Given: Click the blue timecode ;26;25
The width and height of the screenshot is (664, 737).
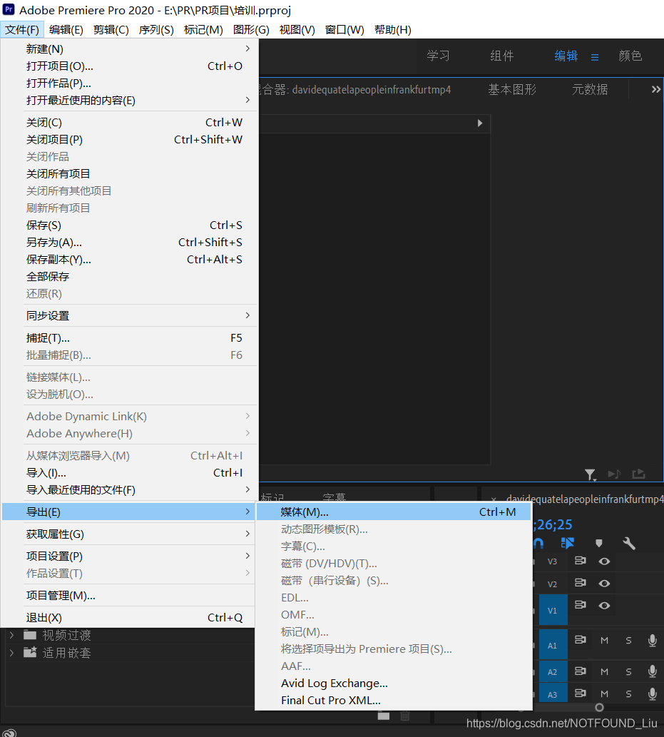Looking at the screenshot, I should coord(553,524).
